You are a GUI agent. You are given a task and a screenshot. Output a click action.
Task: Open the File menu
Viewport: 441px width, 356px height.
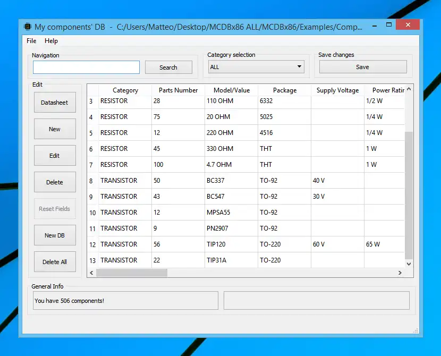click(x=31, y=41)
